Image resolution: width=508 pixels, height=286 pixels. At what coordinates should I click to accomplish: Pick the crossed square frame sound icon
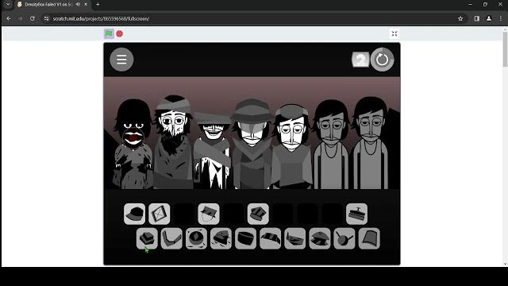(x=159, y=214)
